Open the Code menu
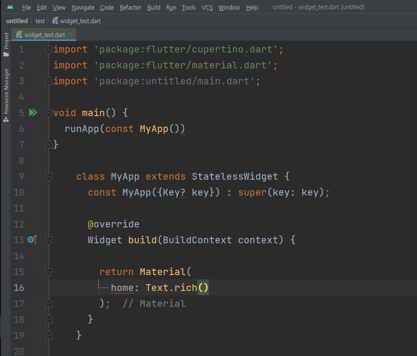Viewport: 417px width, 356px height. [107, 7]
